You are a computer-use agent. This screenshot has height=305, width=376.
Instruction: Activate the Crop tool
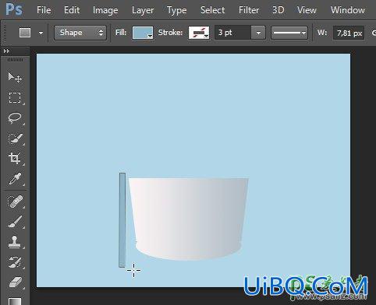tap(15, 158)
